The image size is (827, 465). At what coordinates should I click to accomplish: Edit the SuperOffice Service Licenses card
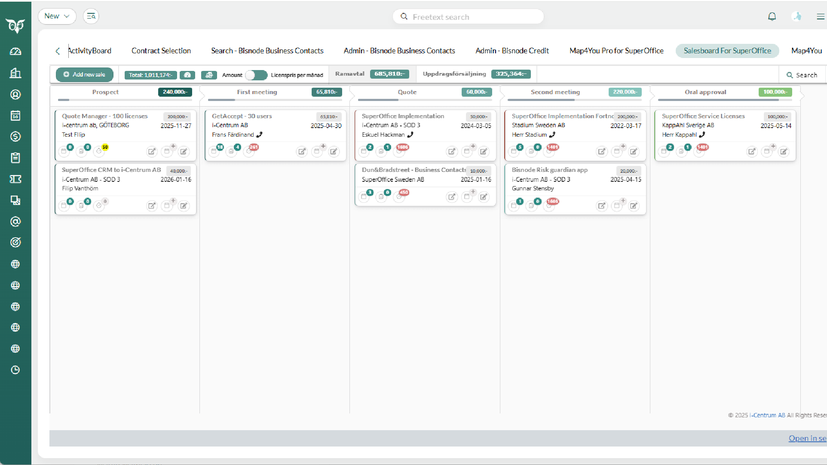[x=784, y=151]
